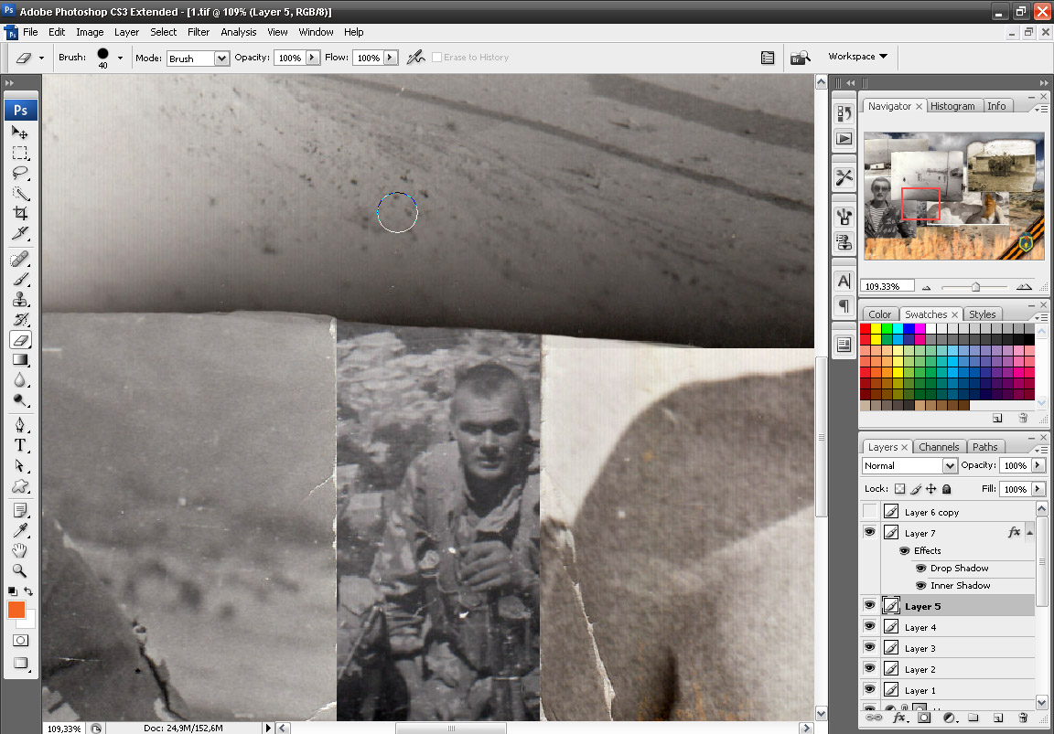Switch to the Channels tab
The width and height of the screenshot is (1054, 734).
(939, 447)
